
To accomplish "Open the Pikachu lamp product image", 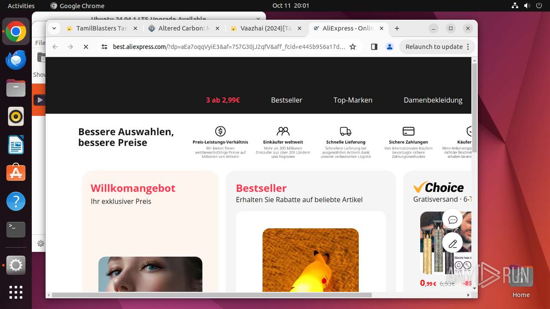I will (311, 260).
